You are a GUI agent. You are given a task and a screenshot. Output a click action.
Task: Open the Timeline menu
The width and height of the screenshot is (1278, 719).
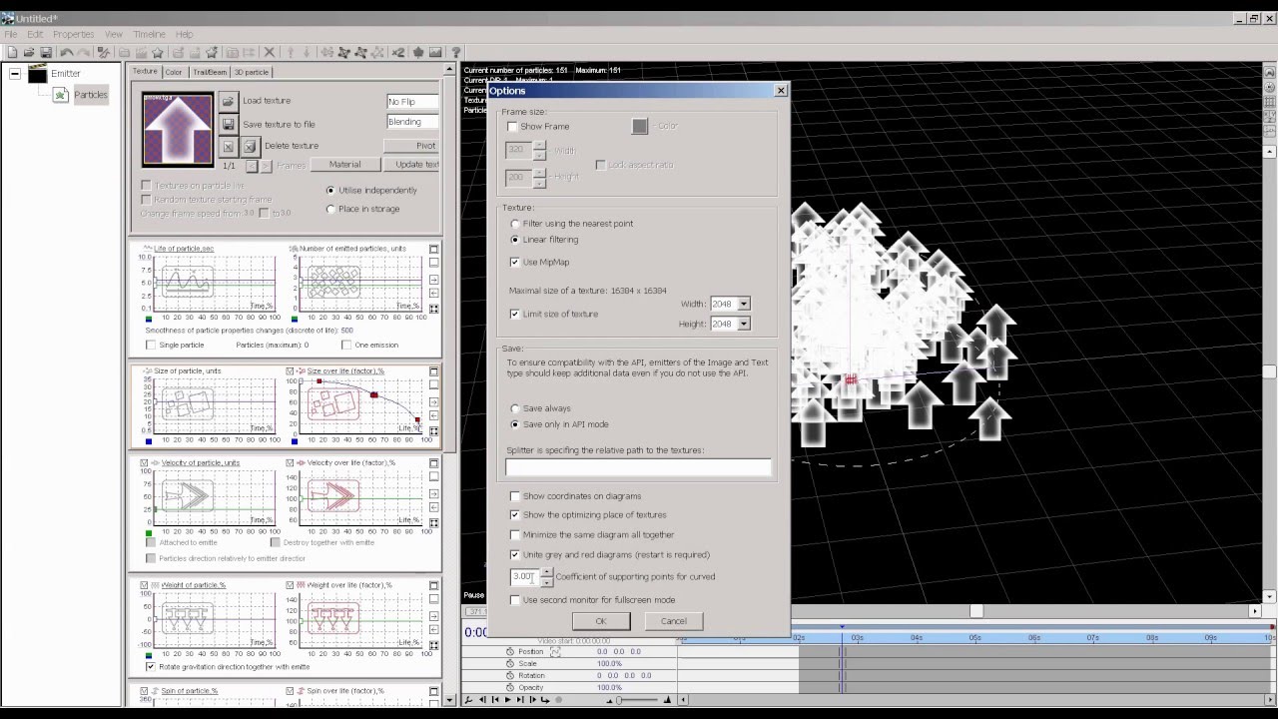click(149, 34)
